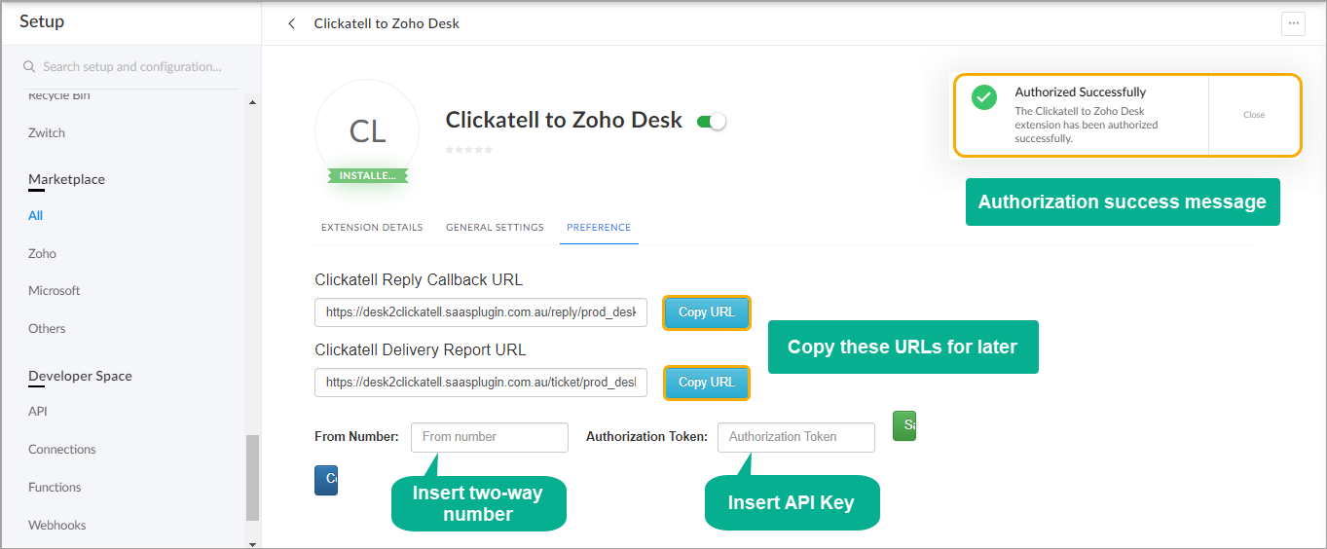The height and width of the screenshot is (549, 1327).
Task: Click the Marketplace section heading
Action: pos(66,180)
